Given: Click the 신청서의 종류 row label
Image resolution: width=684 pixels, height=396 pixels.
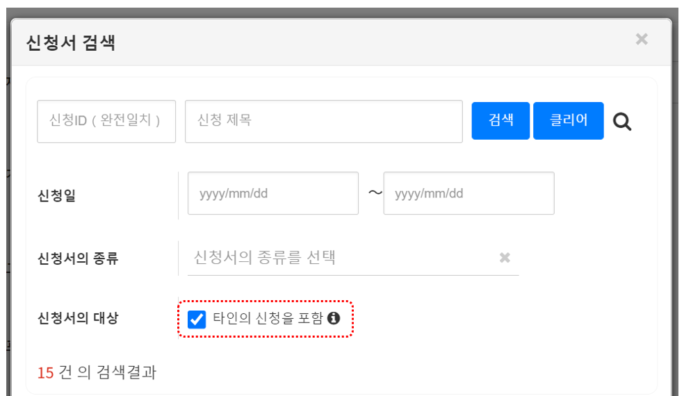Looking at the screenshot, I should click(77, 258).
